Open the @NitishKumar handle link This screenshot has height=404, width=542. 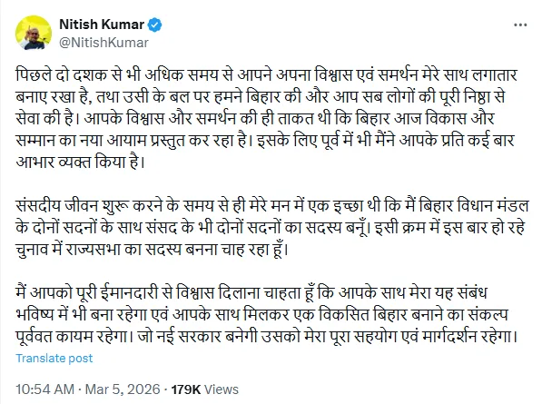coord(103,43)
